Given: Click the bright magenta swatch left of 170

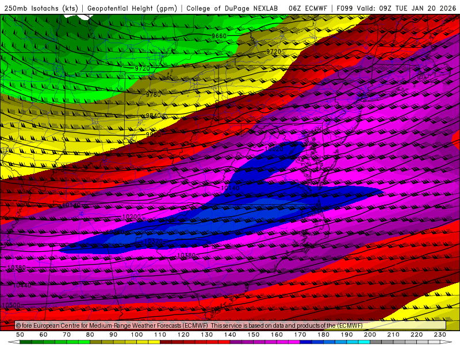Looking at the screenshot, I should tap(294, 342).
